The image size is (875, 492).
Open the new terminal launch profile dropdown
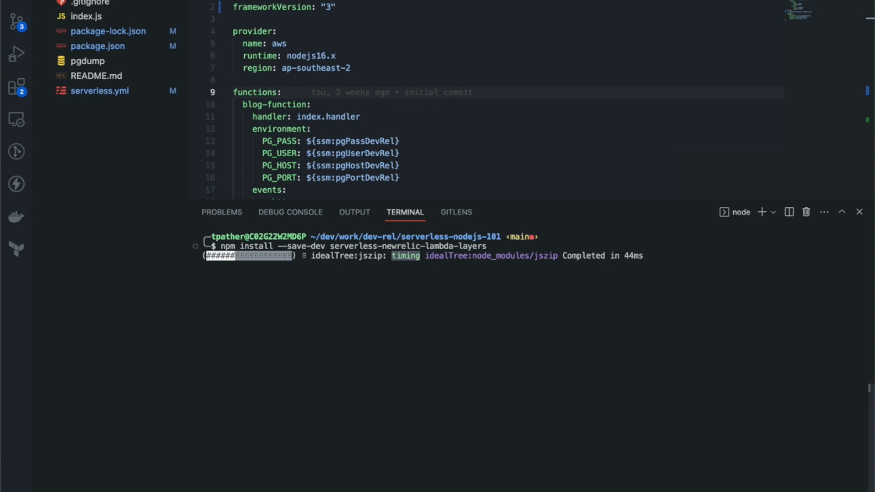click(x=773, y=212)
